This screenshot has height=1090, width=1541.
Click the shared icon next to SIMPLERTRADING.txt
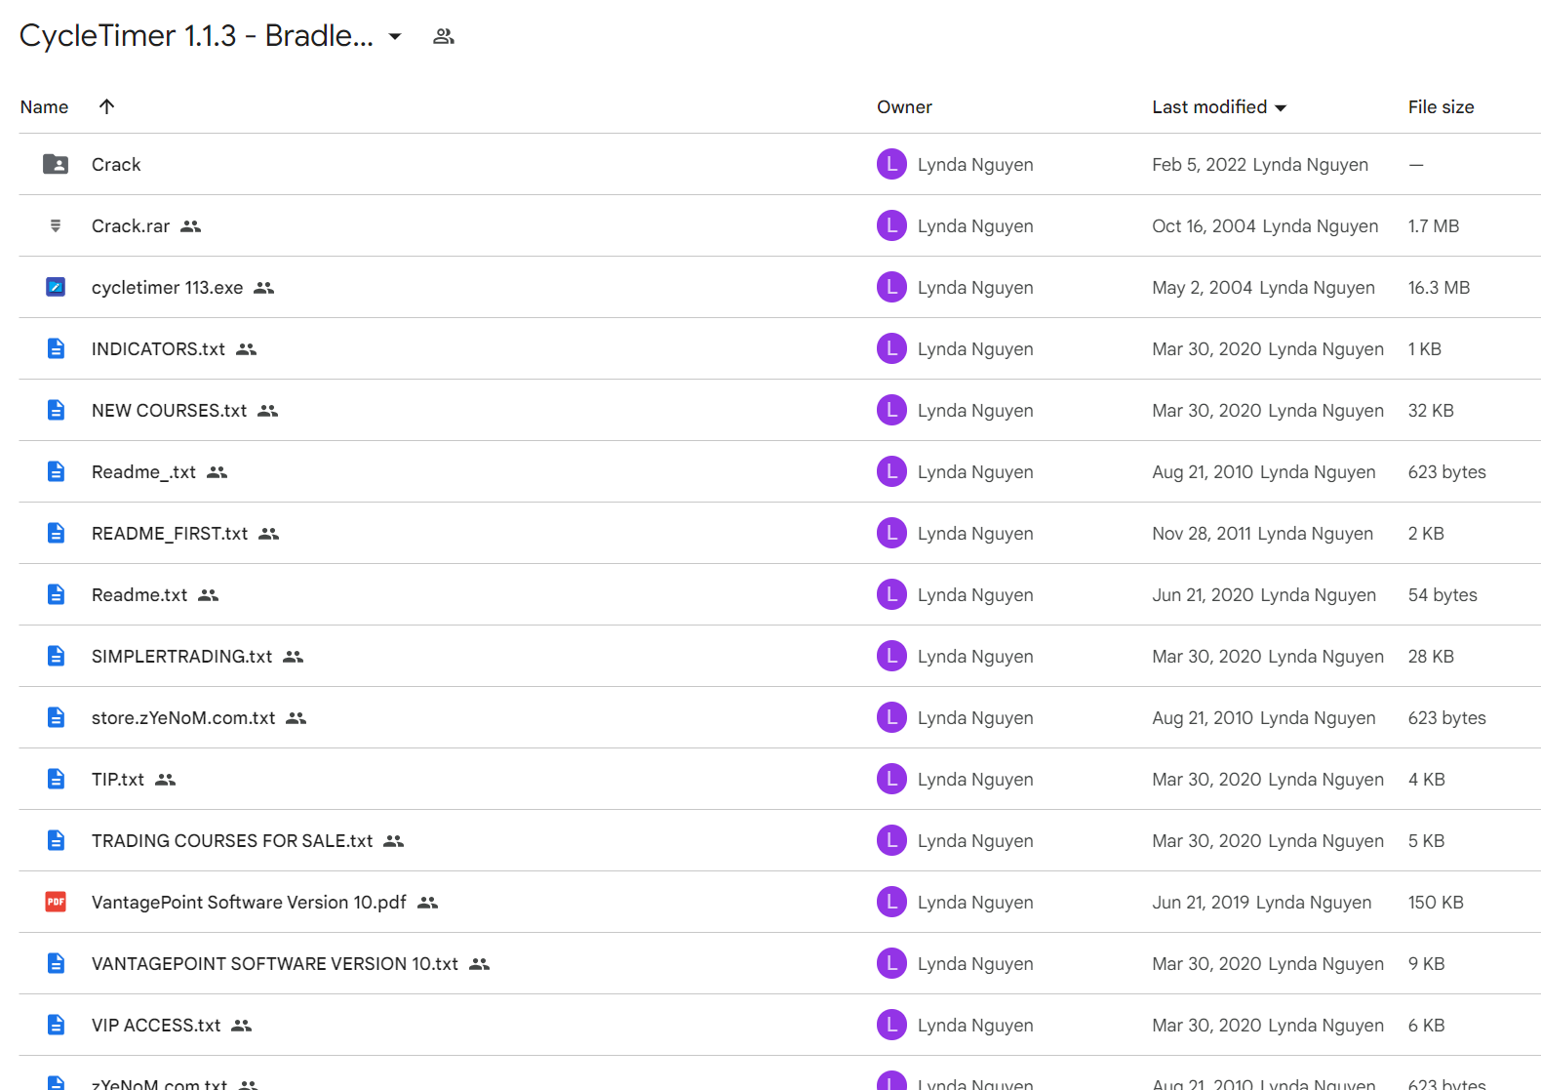294,657
